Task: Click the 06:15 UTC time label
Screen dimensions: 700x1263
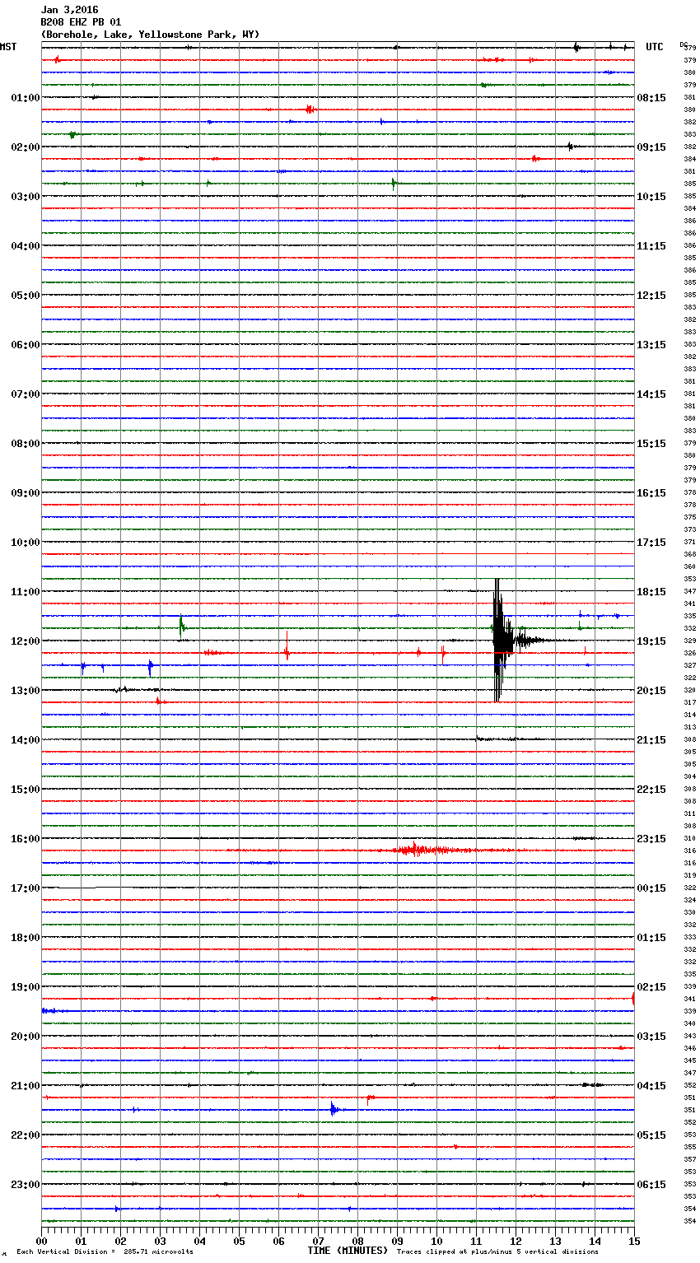Action: (x=651, y=1185)
